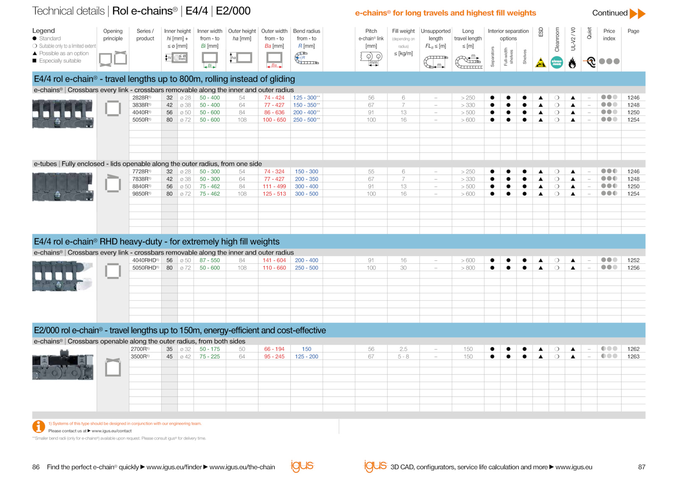
Task: Click the igus logo beside page 86 footer
Action: point(302,466)
